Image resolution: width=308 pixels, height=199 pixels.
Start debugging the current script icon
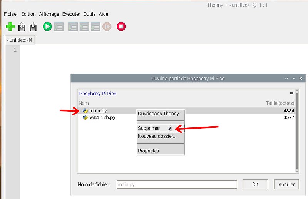click(59, 27)
